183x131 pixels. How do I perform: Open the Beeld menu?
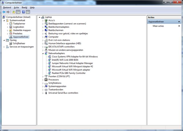pyautogui.click(x=24, y=8)
